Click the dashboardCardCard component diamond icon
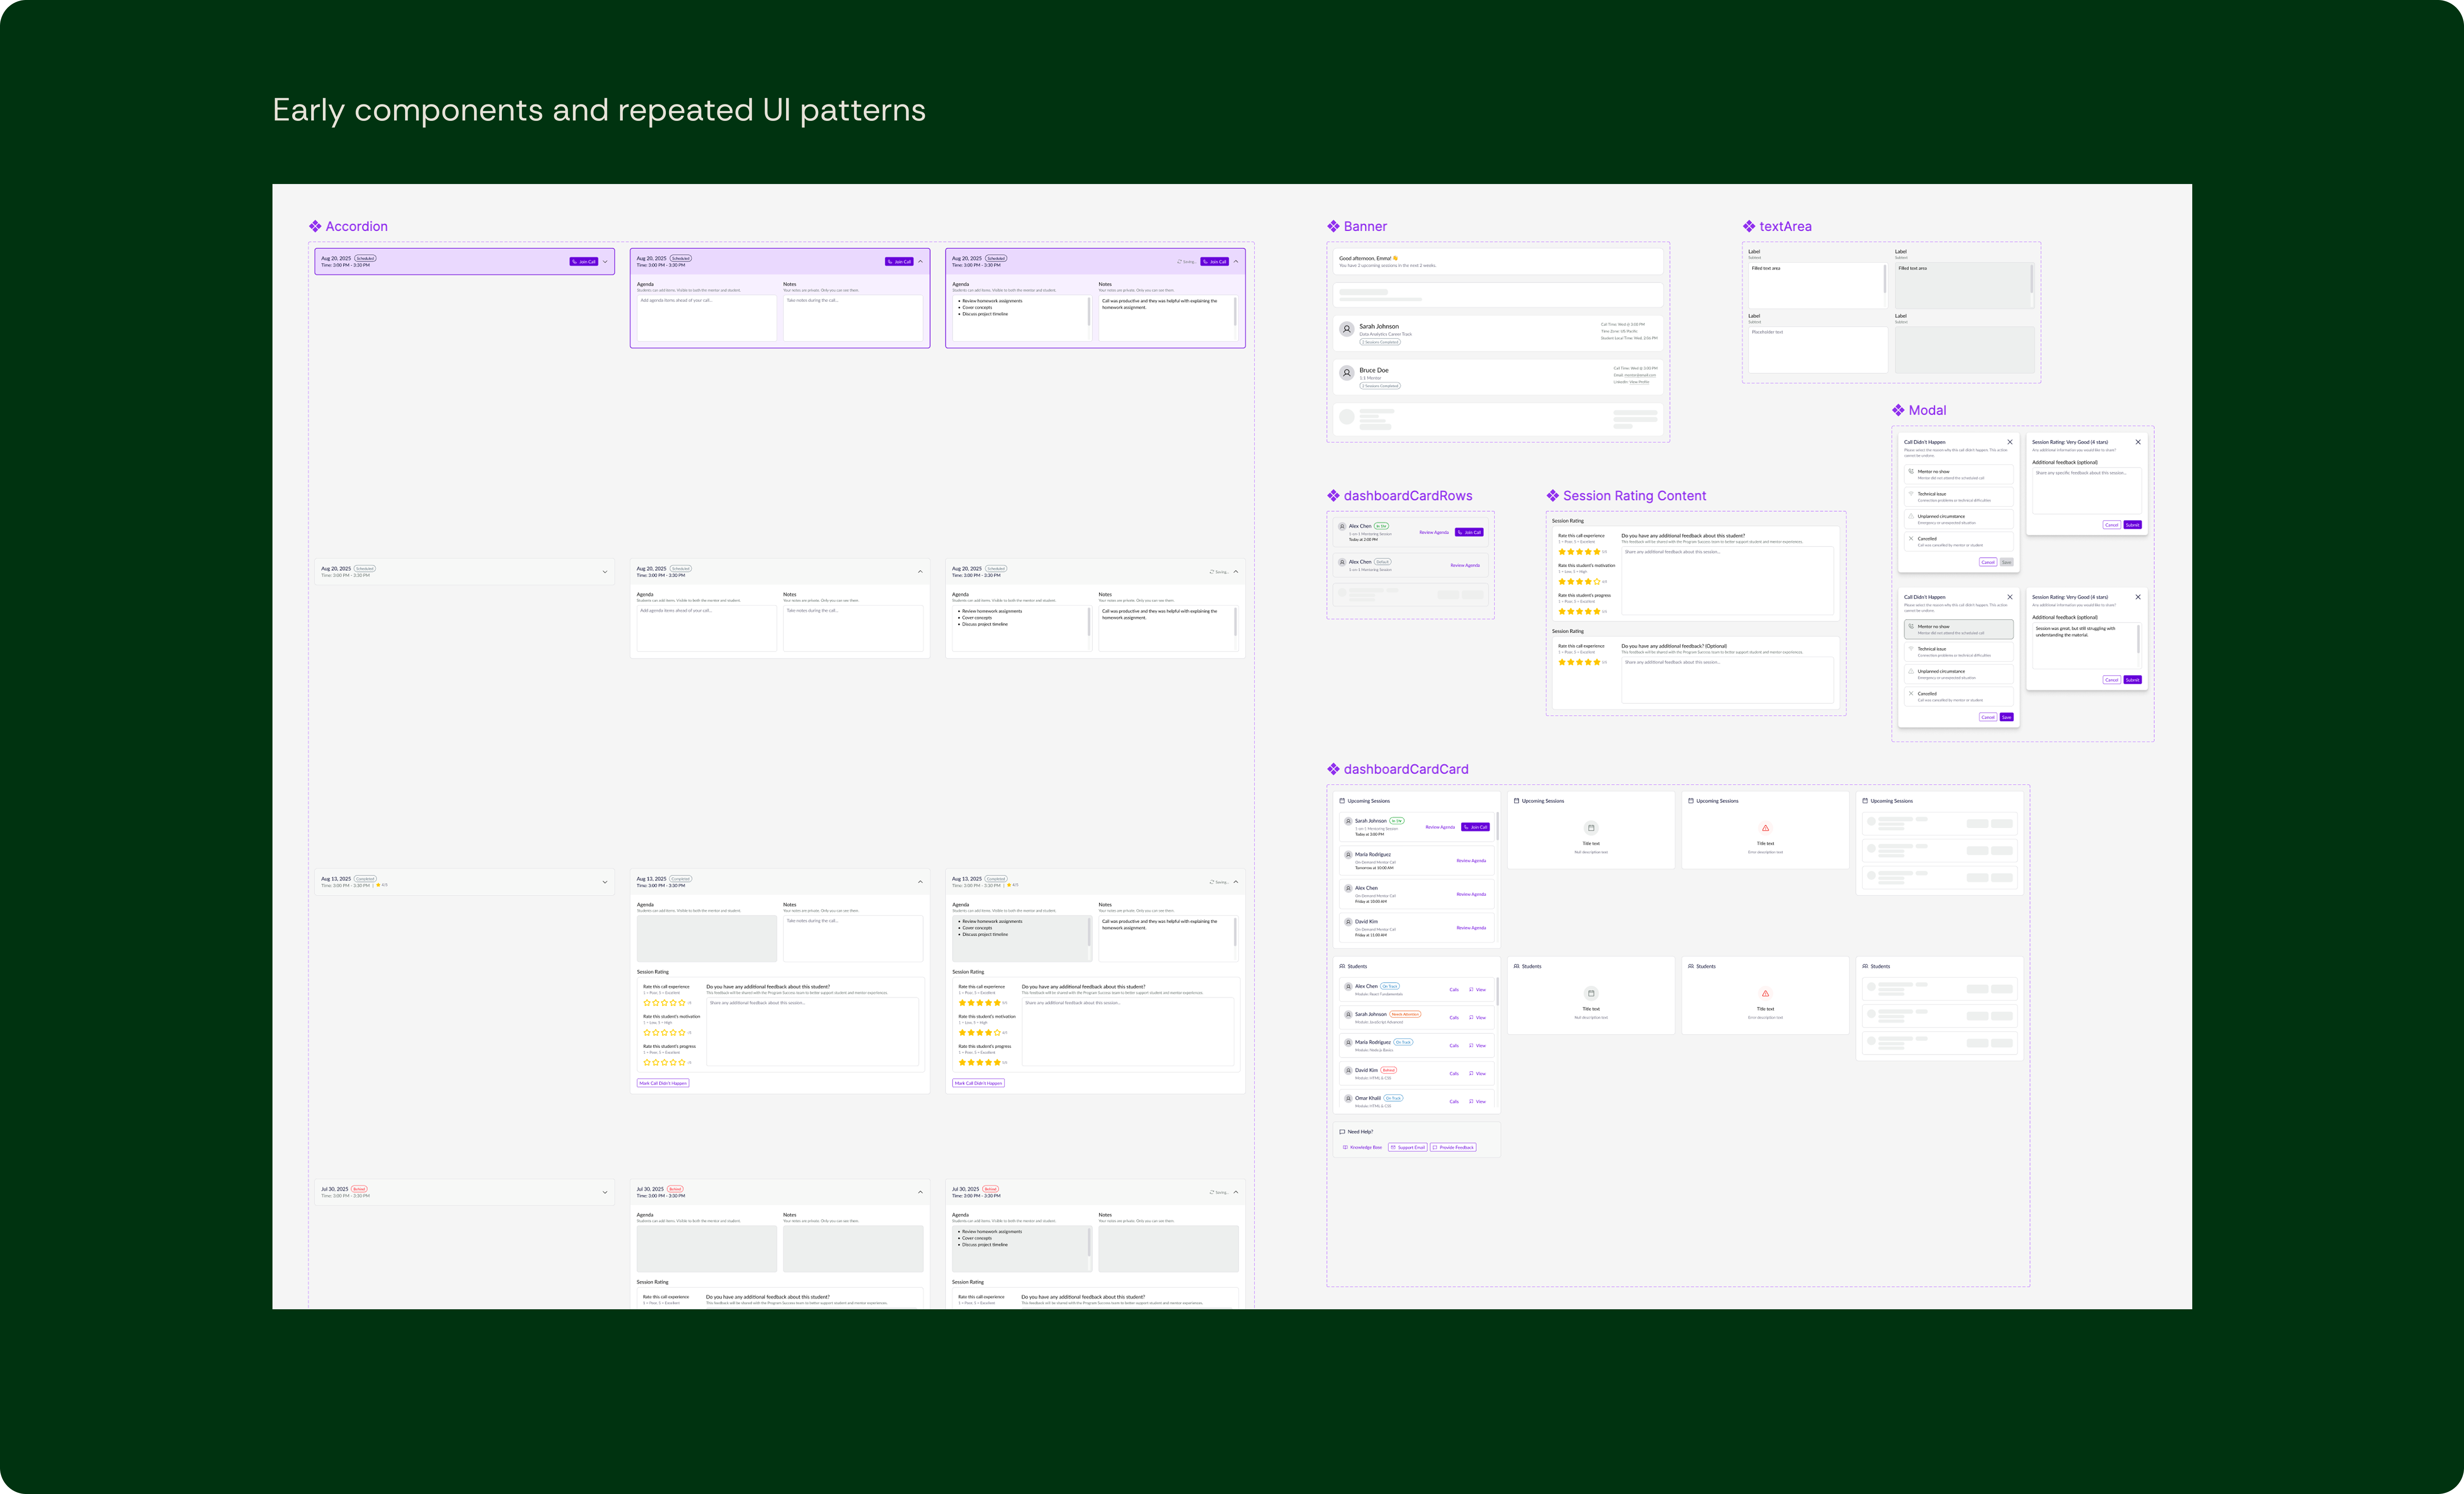The width and height of the screenshot is (2464, 1494). point(1333,770)
